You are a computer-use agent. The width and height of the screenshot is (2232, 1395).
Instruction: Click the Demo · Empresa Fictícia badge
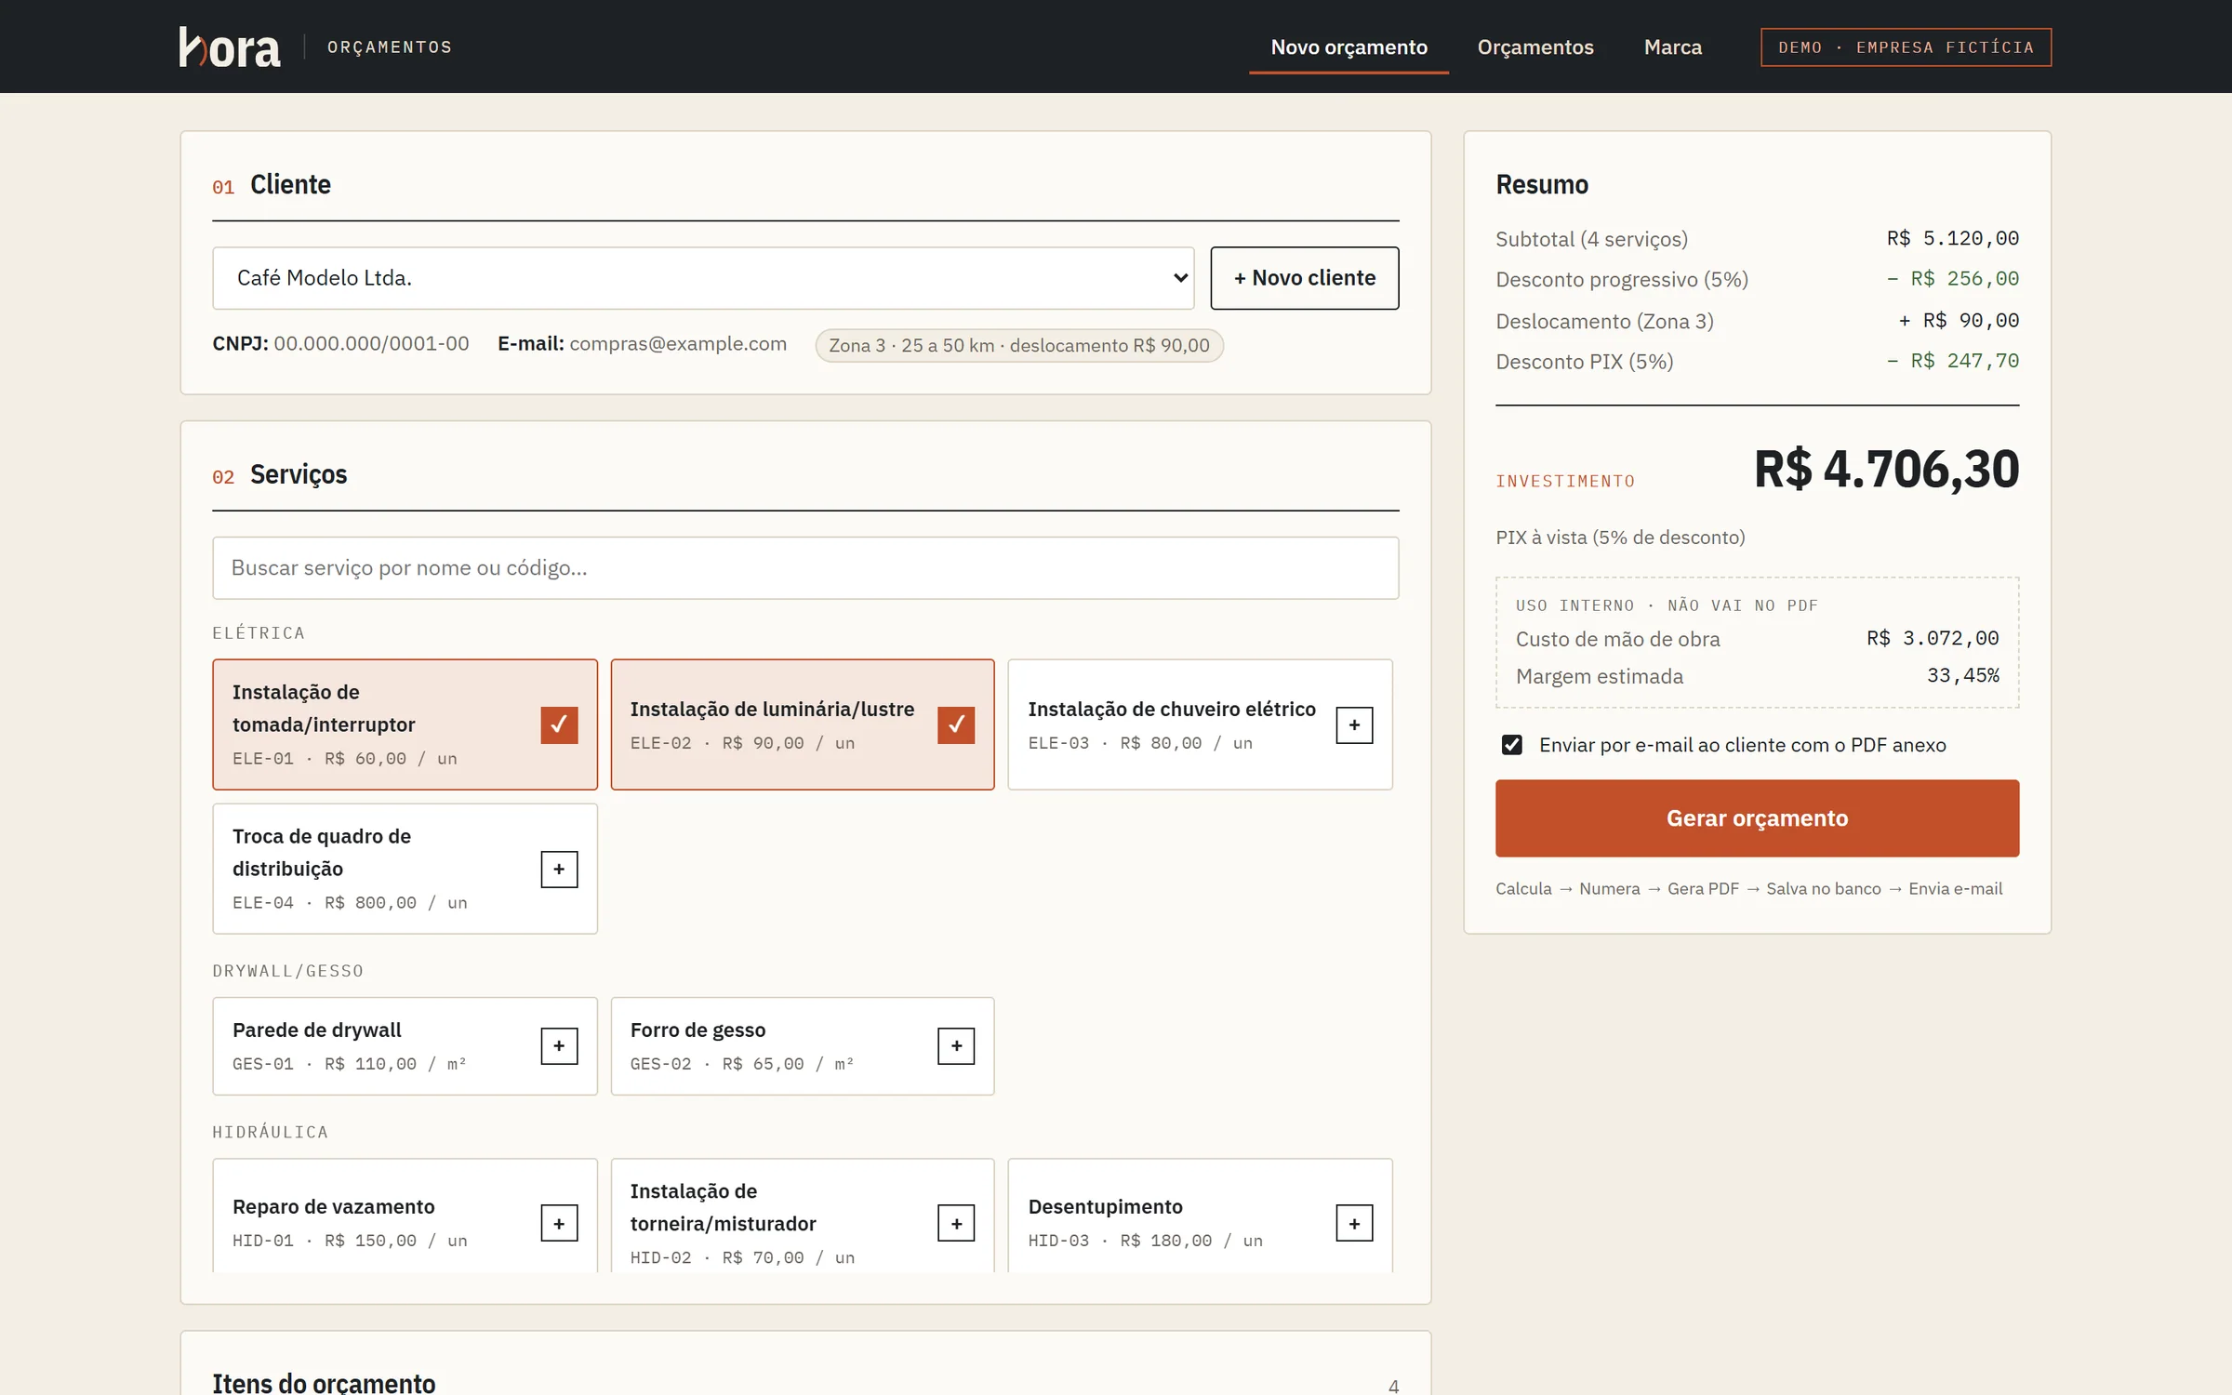click(x=1906, y=47)
